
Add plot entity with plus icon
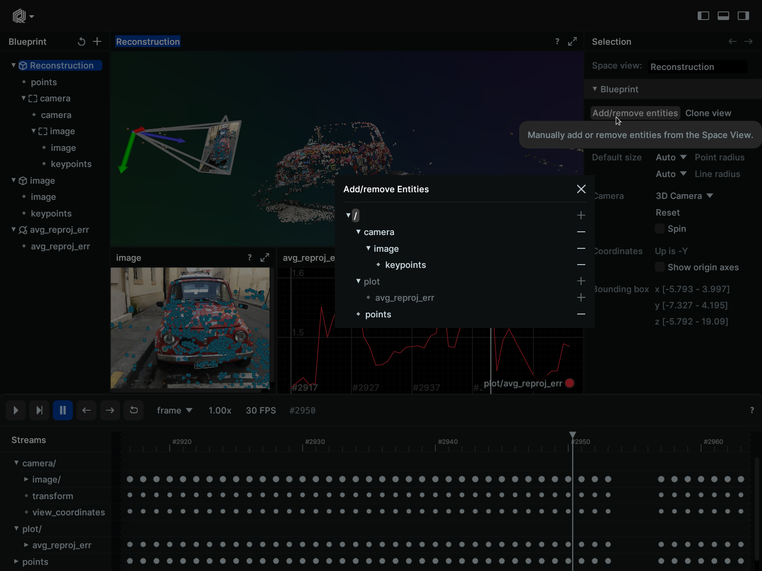[581, 281]
